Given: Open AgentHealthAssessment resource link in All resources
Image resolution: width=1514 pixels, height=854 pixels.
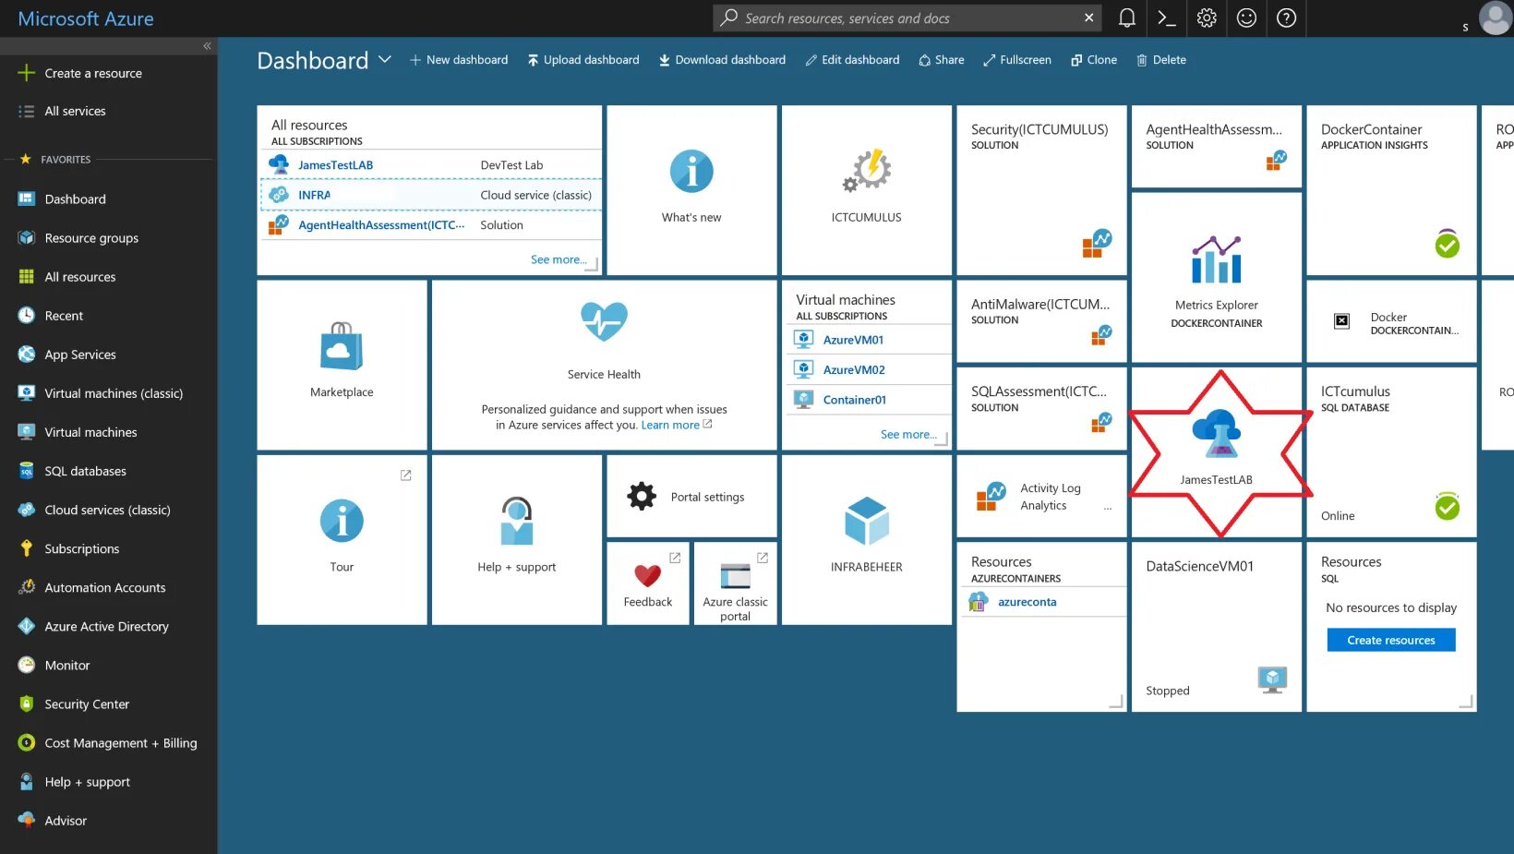Looking at the screenshot, I should [x=381, y=225].
